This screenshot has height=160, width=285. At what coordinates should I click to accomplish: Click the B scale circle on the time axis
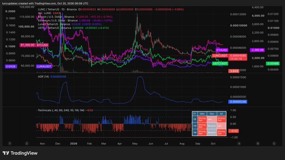(258, 144)
